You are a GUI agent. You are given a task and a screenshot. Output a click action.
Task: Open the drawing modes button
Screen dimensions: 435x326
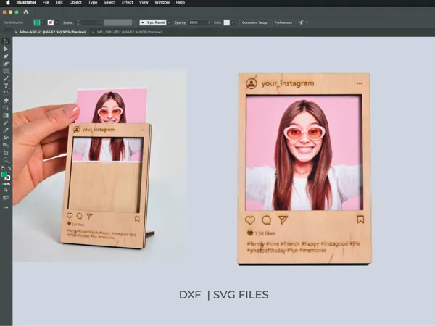tap(6, 191)
